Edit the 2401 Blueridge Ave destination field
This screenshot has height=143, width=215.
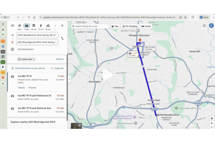(x=37, y=42)
